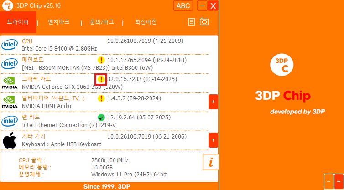This screenshot has width=344, height=190.
Task: Click the Intel logo beside CPU
Action: click(x=10, y=45)
